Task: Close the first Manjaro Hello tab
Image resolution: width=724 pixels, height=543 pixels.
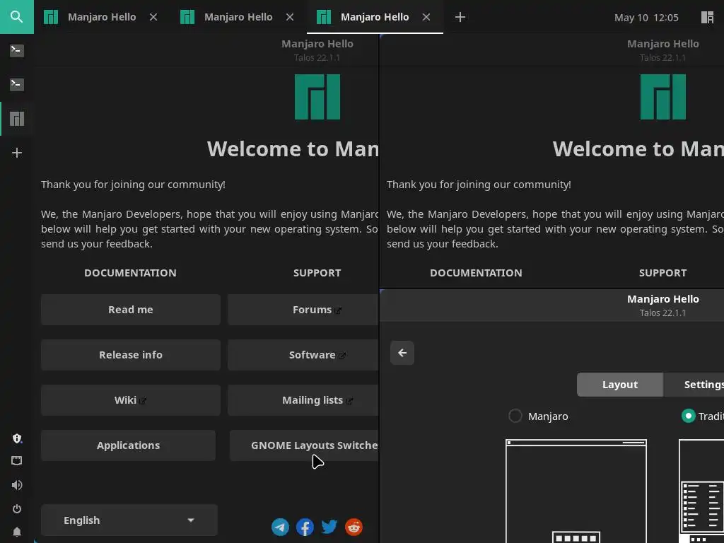Action: 153,17
